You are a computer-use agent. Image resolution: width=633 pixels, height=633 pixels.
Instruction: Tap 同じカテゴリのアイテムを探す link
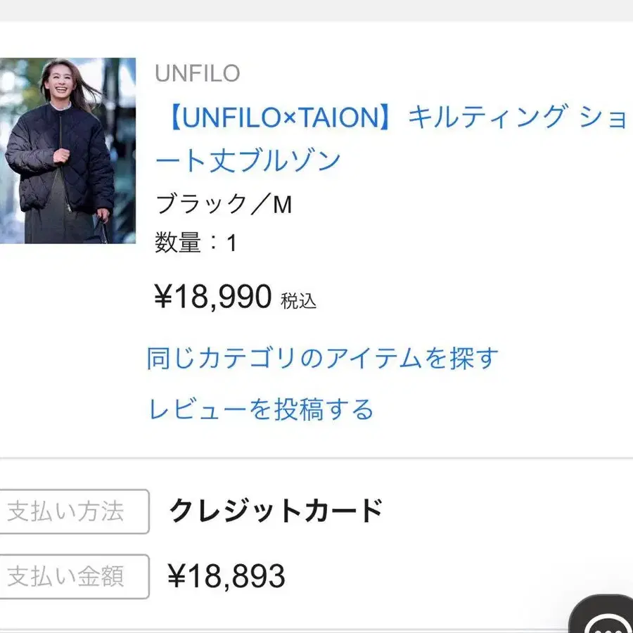pyautogui.click(x=323, y=358)
